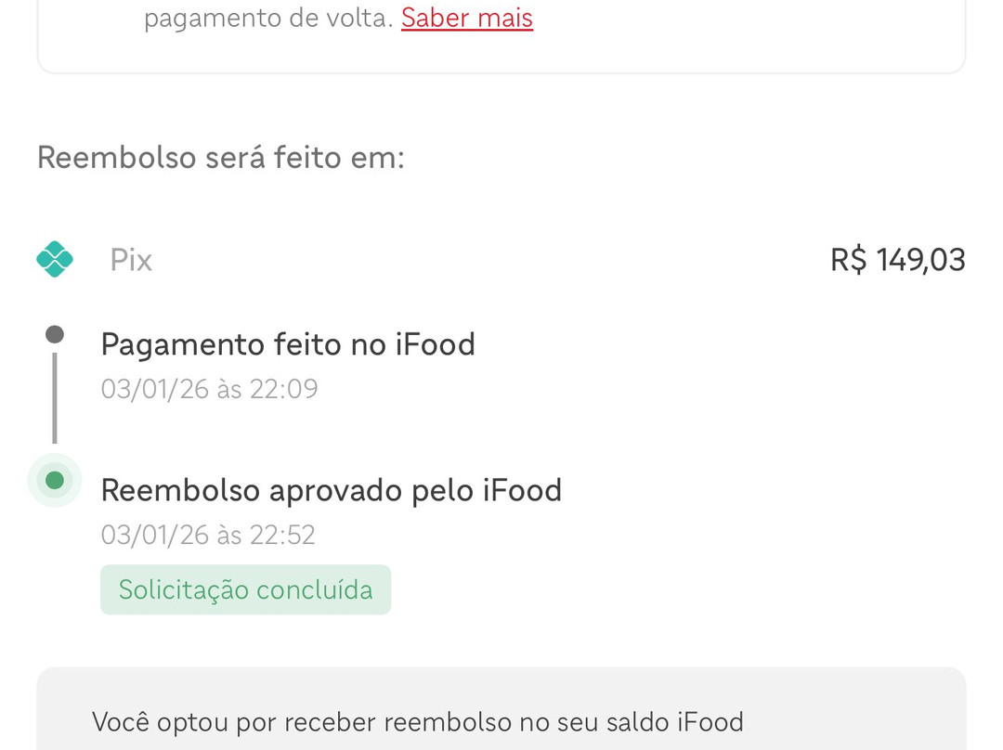Image resolution: width=1003 pixels, height=750 pixels.
Task: Tap the 'Reembolso será feito em:' heading
Action: pos(221,158)
